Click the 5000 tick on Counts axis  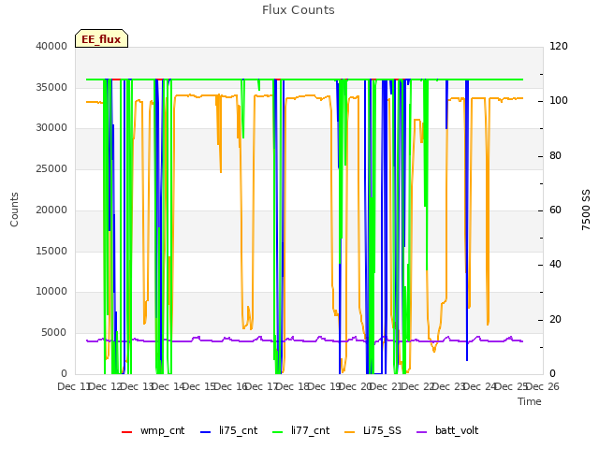tap(54, 333)
